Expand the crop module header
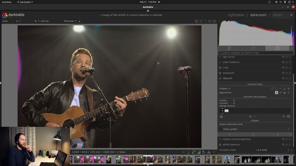The height and width of the screenshot is (166, 296). (225, 68)
